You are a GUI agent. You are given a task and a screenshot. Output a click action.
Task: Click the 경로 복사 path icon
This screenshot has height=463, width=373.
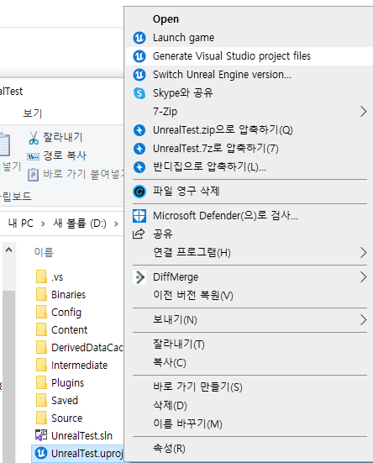[33, 156]
